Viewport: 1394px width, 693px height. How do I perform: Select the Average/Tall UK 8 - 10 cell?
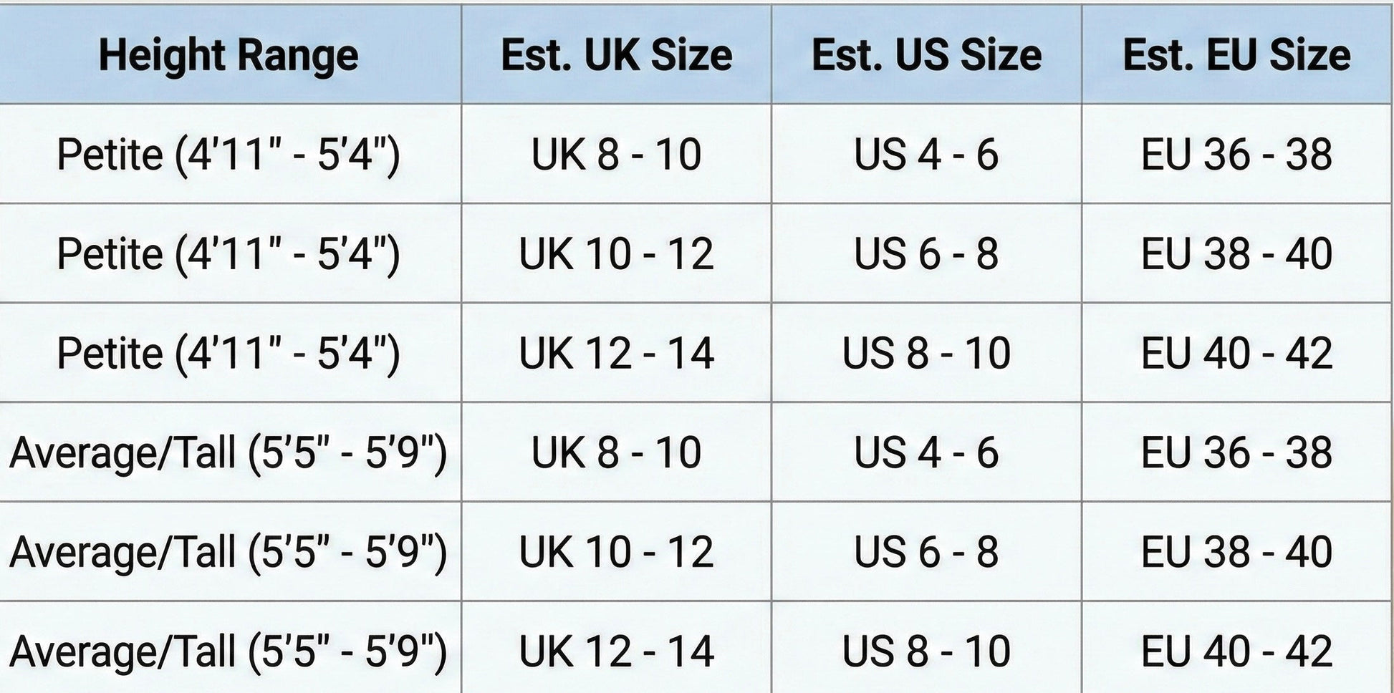(616, 452)
